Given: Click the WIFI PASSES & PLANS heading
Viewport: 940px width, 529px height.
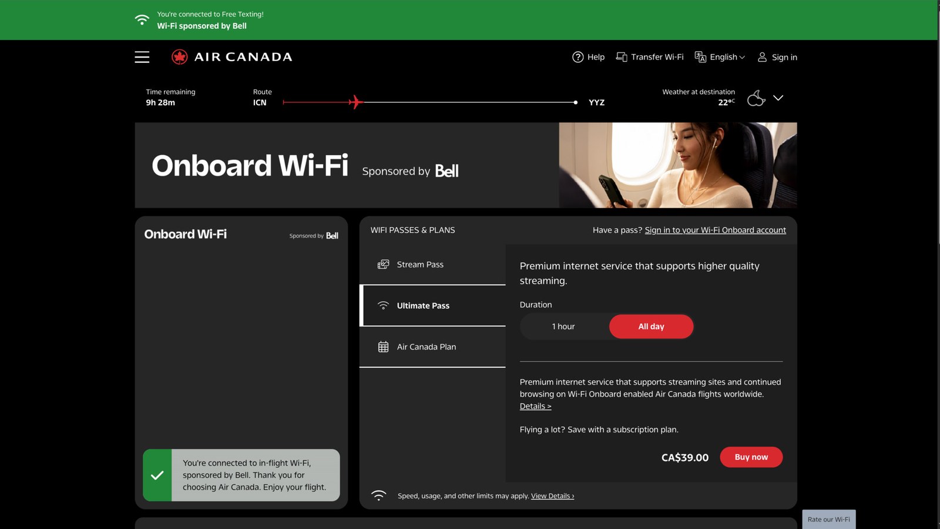Looking at the screenshot, I should 412,230.
